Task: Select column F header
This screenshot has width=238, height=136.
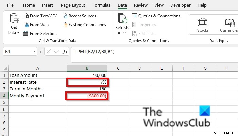Action: pyautogui.click(x=183, y=68)
